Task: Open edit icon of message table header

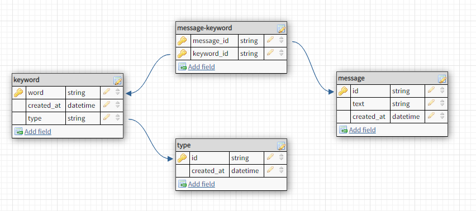Action: click(x=442, y=79)
